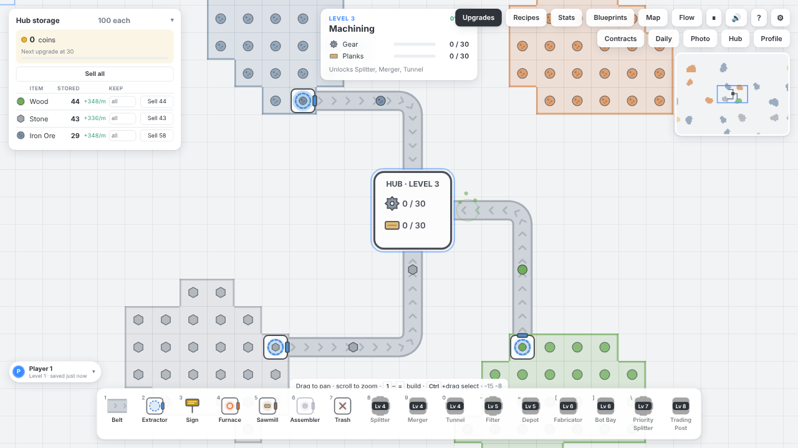Toggle sound with the speaker icon
The image size is (798, 448).
[736, 17]
